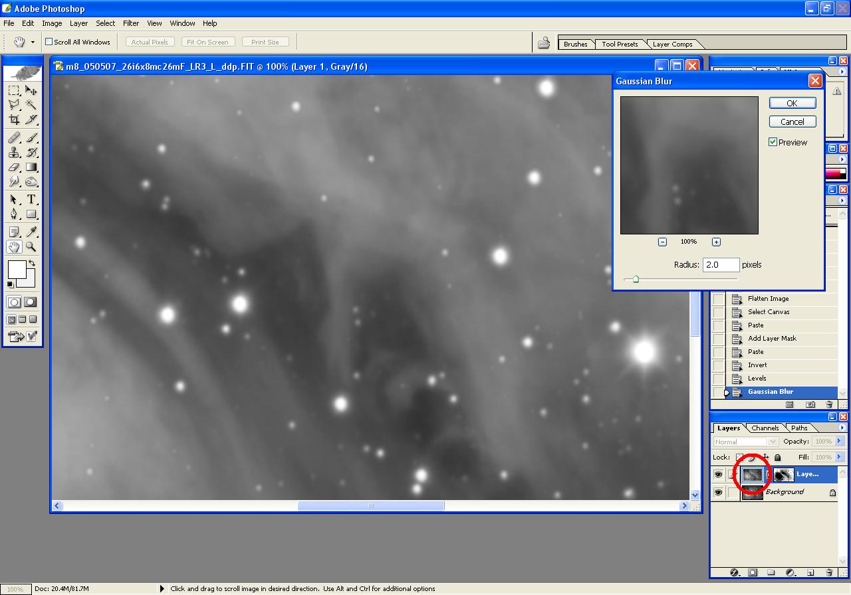Select the Type tool
The image size is (851, 595).
pos(31,200)
